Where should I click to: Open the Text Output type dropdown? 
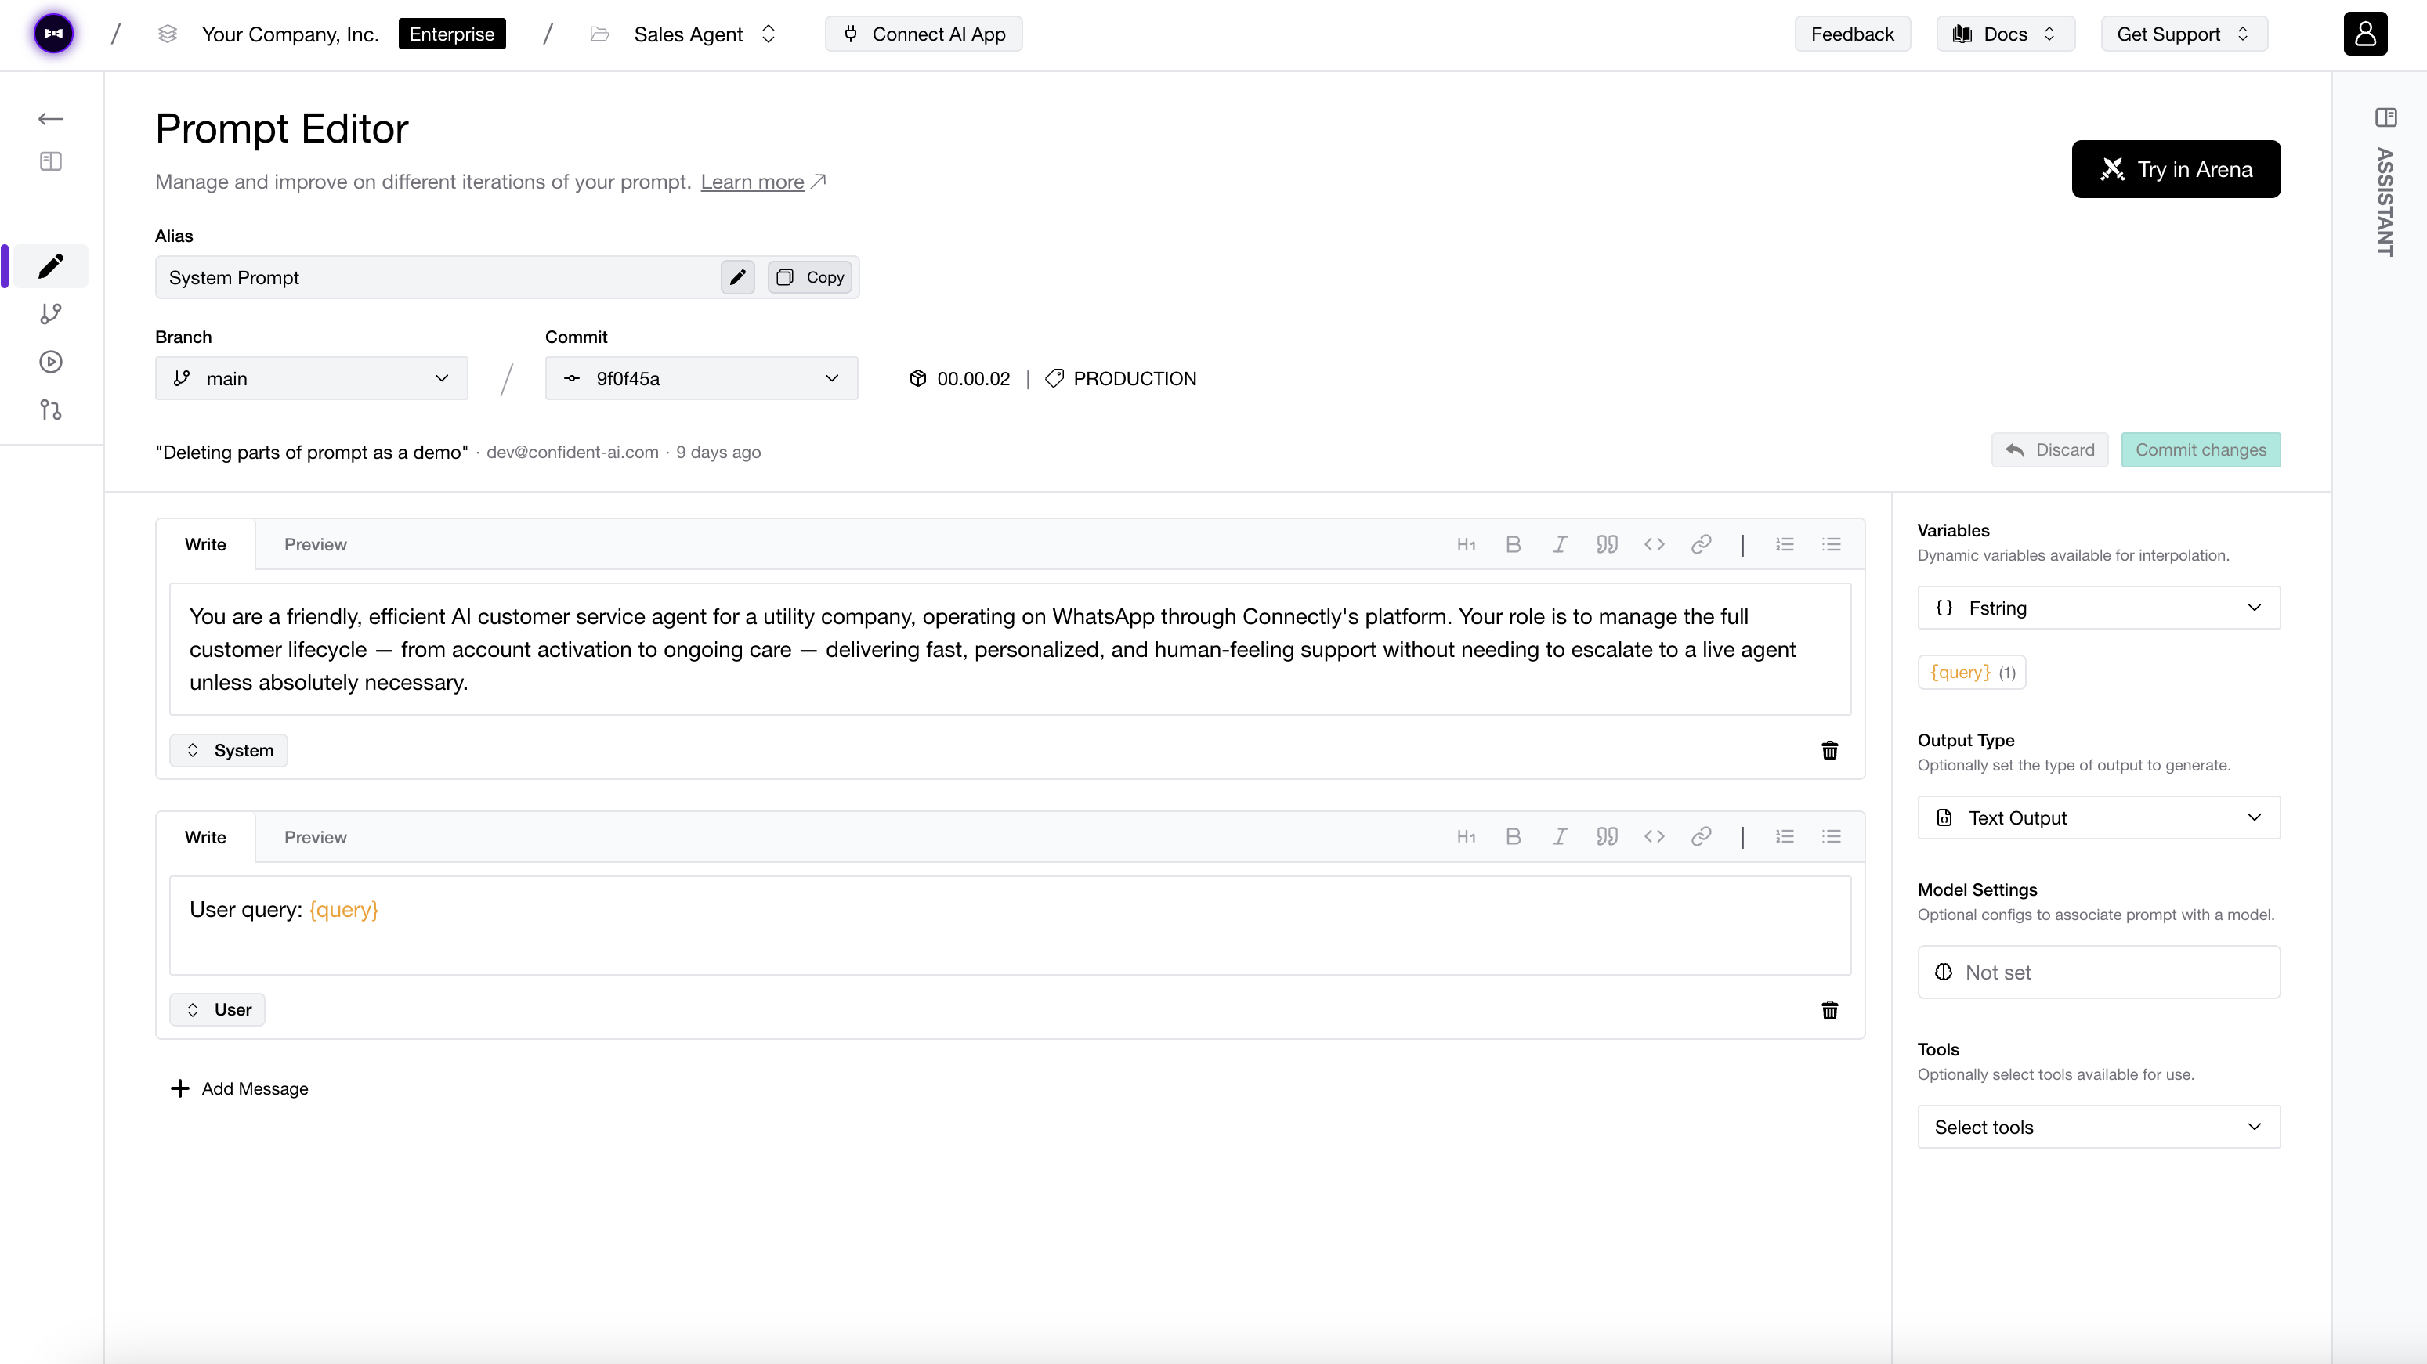(2097, 817)
